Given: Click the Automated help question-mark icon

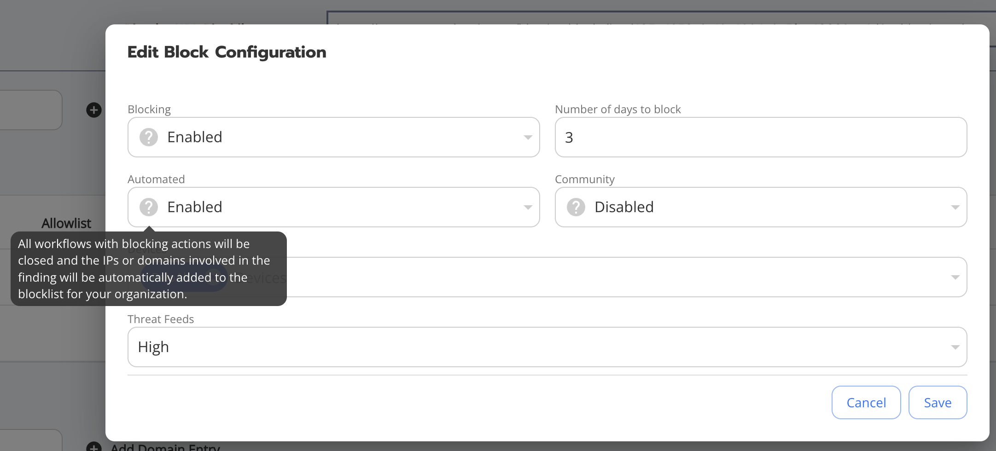Looking at the screenshot, I should (x=149, y=207).
